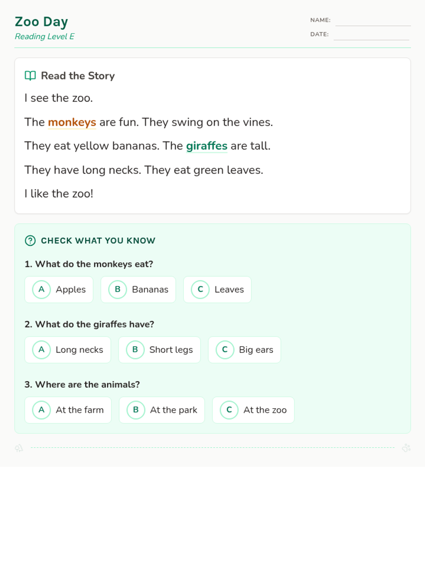Click the highlighted word giraffes in story
Screen dimensions: 425x567
[x=206, y=146]
